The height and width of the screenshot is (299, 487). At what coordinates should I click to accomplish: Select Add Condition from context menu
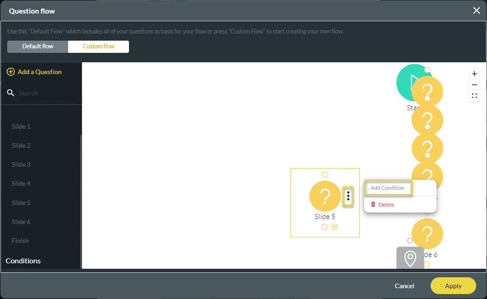click(388, 188)
